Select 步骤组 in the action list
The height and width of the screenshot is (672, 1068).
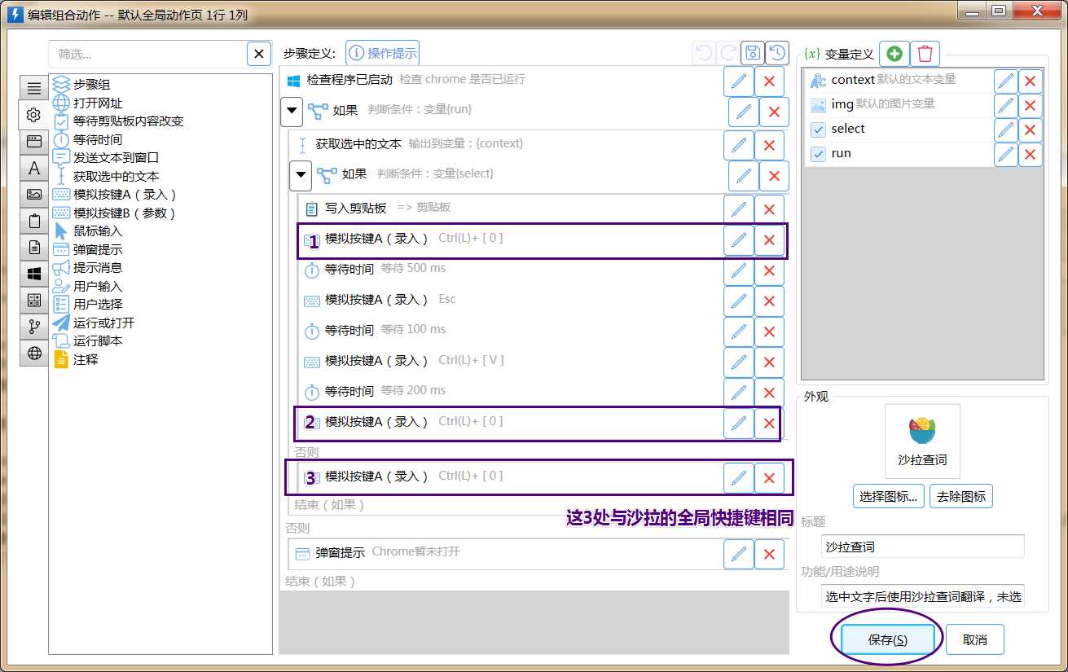pos(91,85)
